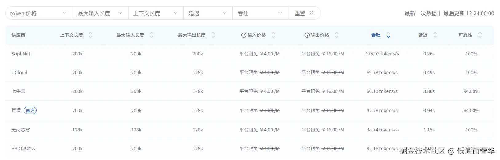The image size is (500, 160).
Task: Sort table by 延迟 column icon
Action: coord(435,35)
